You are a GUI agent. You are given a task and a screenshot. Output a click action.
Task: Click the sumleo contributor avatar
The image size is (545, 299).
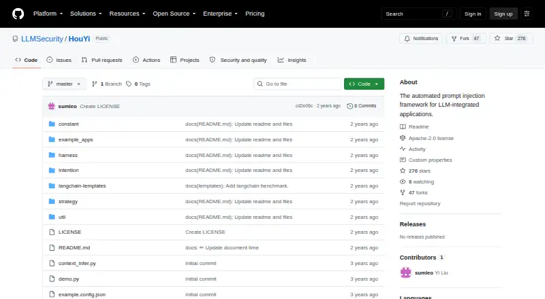pyautogui.click(x=405, y=272)
